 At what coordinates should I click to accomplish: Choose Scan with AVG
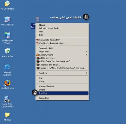[x=62, y=48]
